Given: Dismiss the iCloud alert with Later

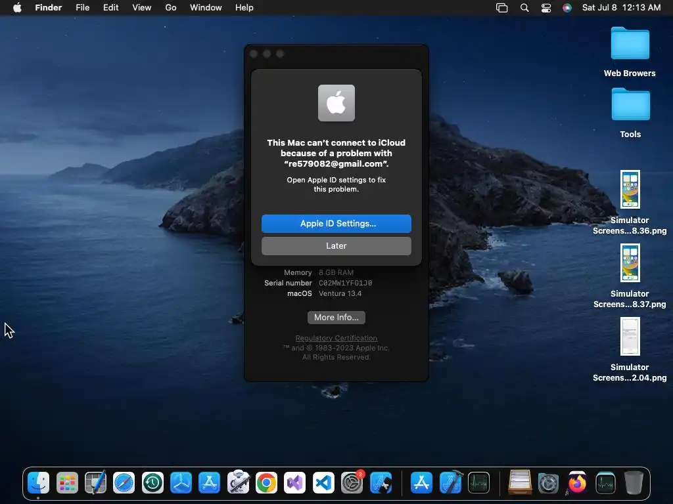Looking at the screenshot, I should 336,246.
